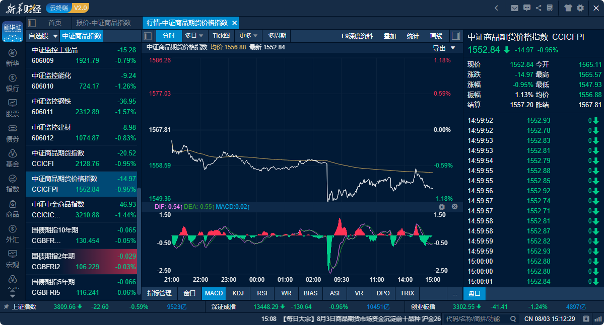
Task: Open the skin theme shirt icon
Action: point(568,8)
